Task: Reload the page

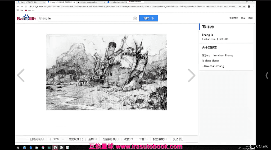Action: pos(26,7)
